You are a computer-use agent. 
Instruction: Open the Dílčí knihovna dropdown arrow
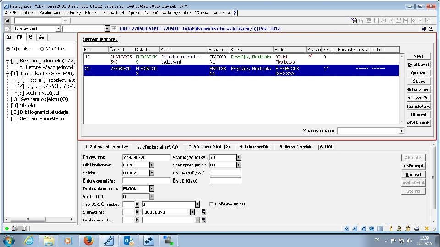152,165
